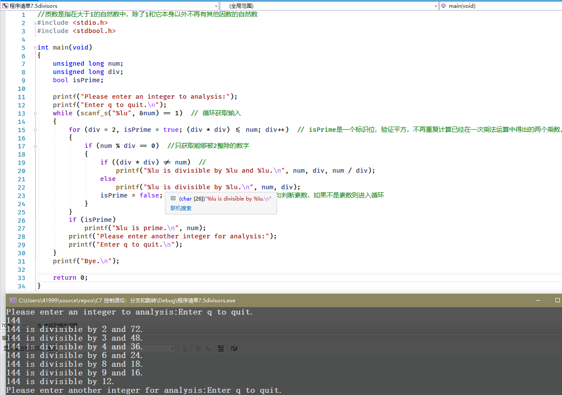
Task: Click the <stdio.h> include text
Action: (x=90, y=23)
